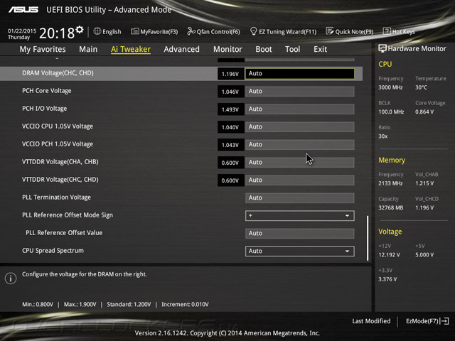The width and height of the screenshot is (455, 341).
Task: Select VCCIO PCH 1.05V Voltage label
Action: (58, 144)
